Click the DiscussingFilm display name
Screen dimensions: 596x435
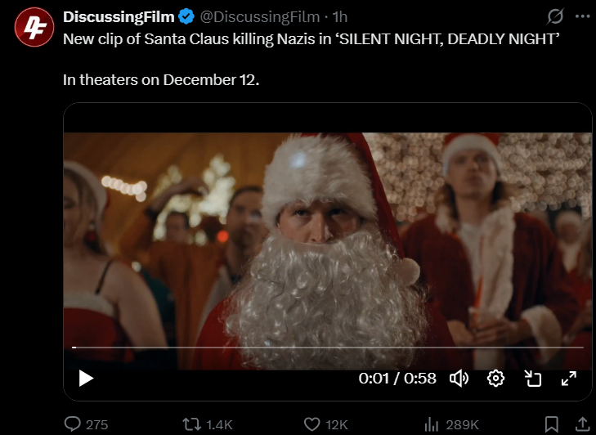point(116,16)
